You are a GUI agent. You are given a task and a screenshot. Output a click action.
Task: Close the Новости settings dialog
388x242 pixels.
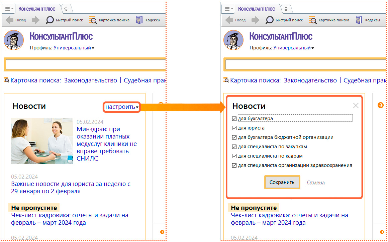click(x=356, y=106)
